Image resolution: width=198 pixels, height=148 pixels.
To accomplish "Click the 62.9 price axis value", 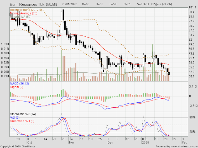I will coord(192,72).
